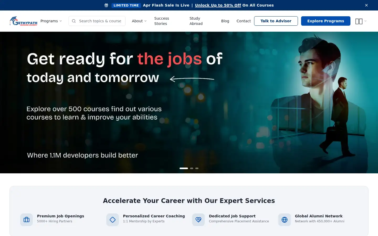Click 'Comprehensive Placement Assistance' text
378x236 pixels.
pyautogui.click(x=239, y=221)
